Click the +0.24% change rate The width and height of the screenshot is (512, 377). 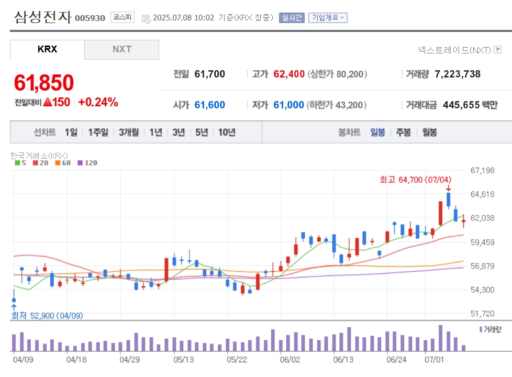[98, 102]
